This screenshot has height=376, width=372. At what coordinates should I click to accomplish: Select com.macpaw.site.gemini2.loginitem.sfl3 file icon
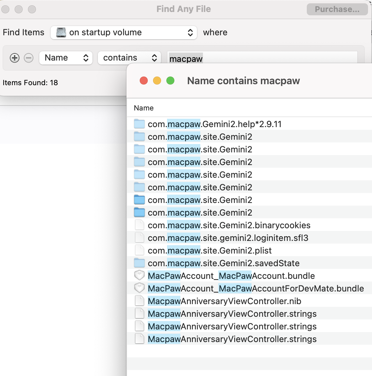click(x=139, y=238)
